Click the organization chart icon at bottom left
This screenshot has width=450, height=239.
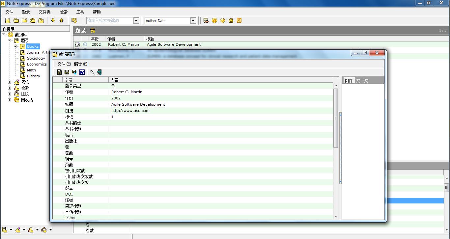click(x=44, y=230)
